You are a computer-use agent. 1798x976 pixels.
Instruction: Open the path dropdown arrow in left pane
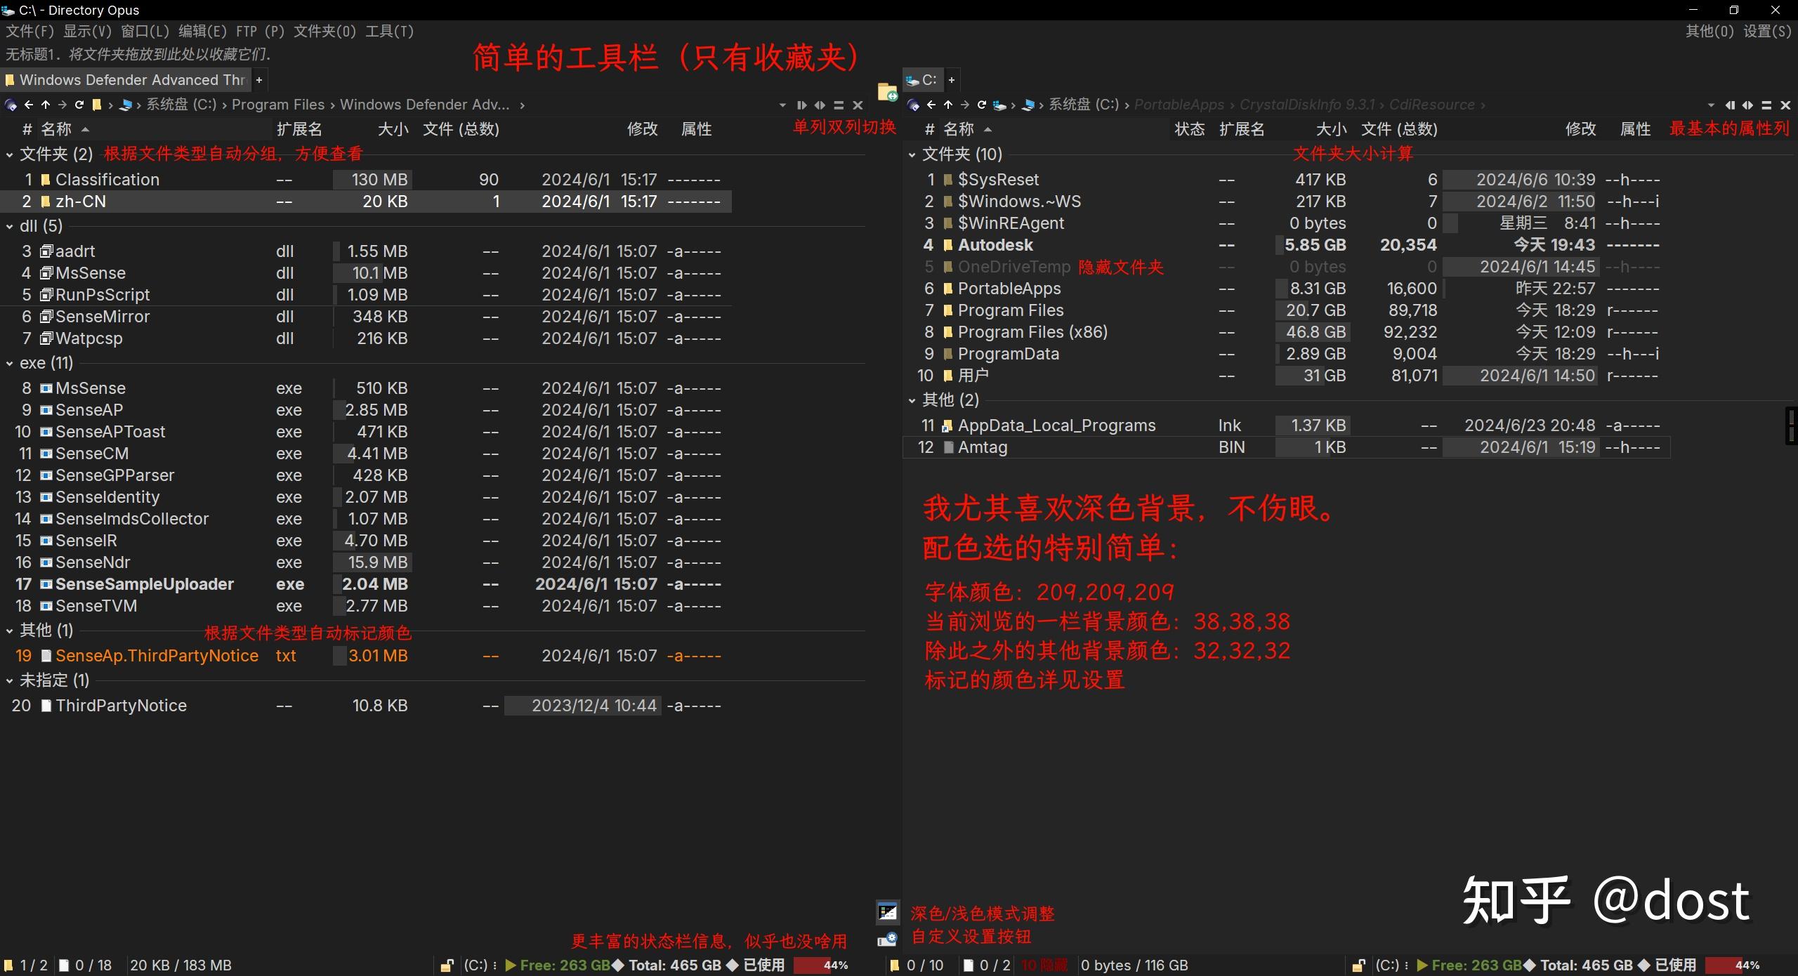pyautogui.click(x=782, y=105)
